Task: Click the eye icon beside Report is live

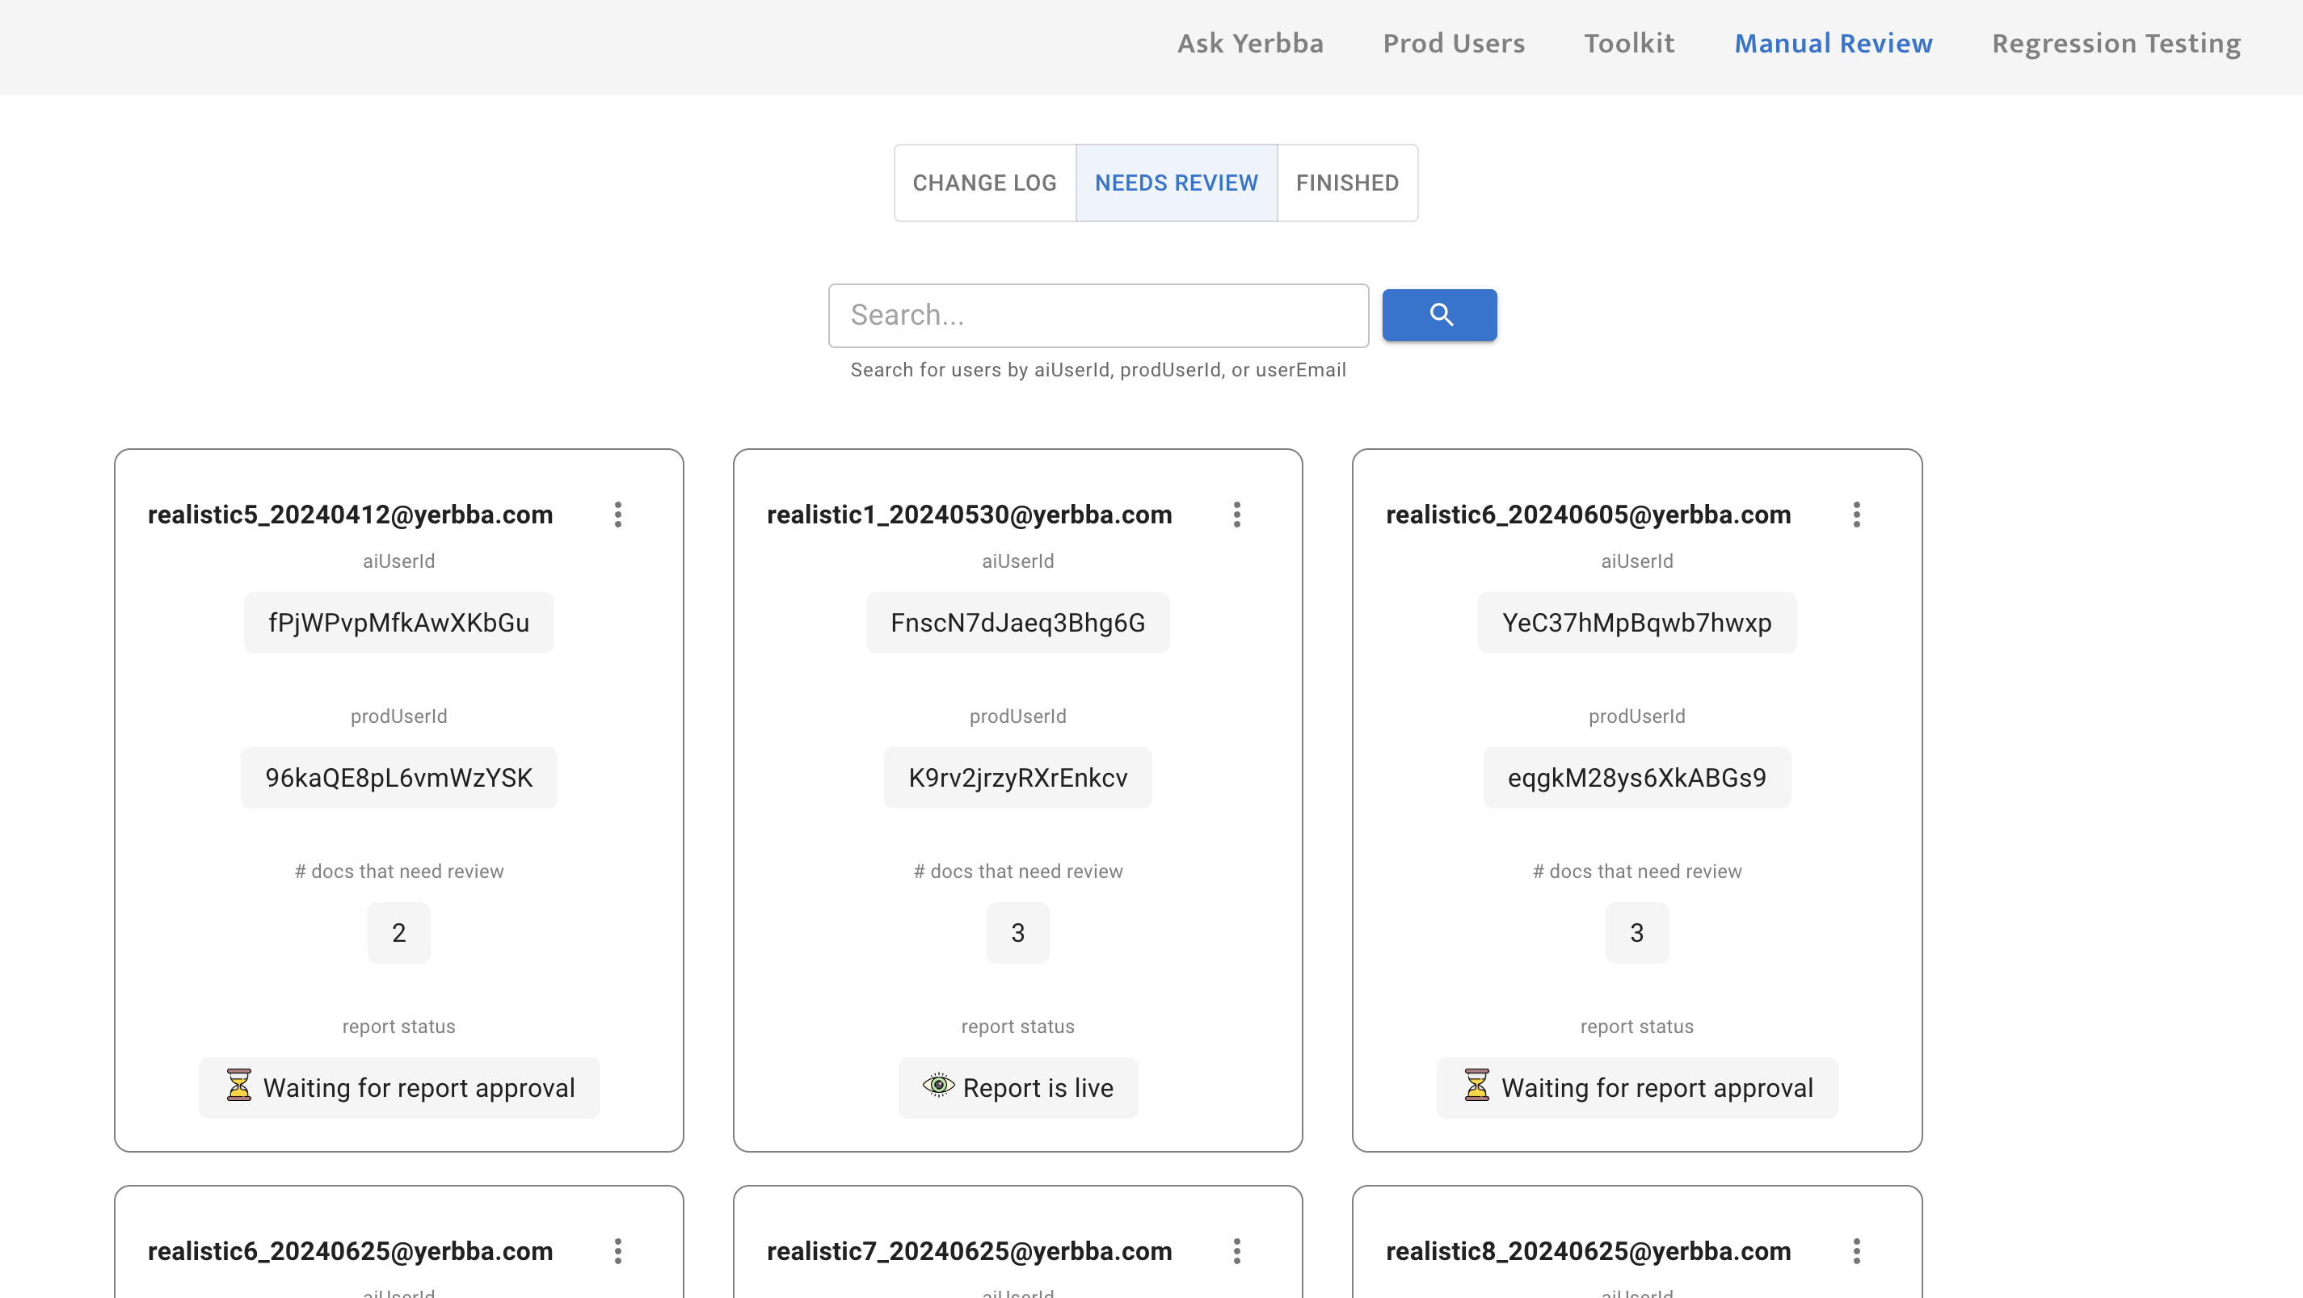Action: [938, 1086]
